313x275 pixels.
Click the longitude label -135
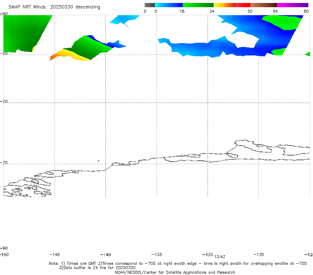(x=156, y=254)
